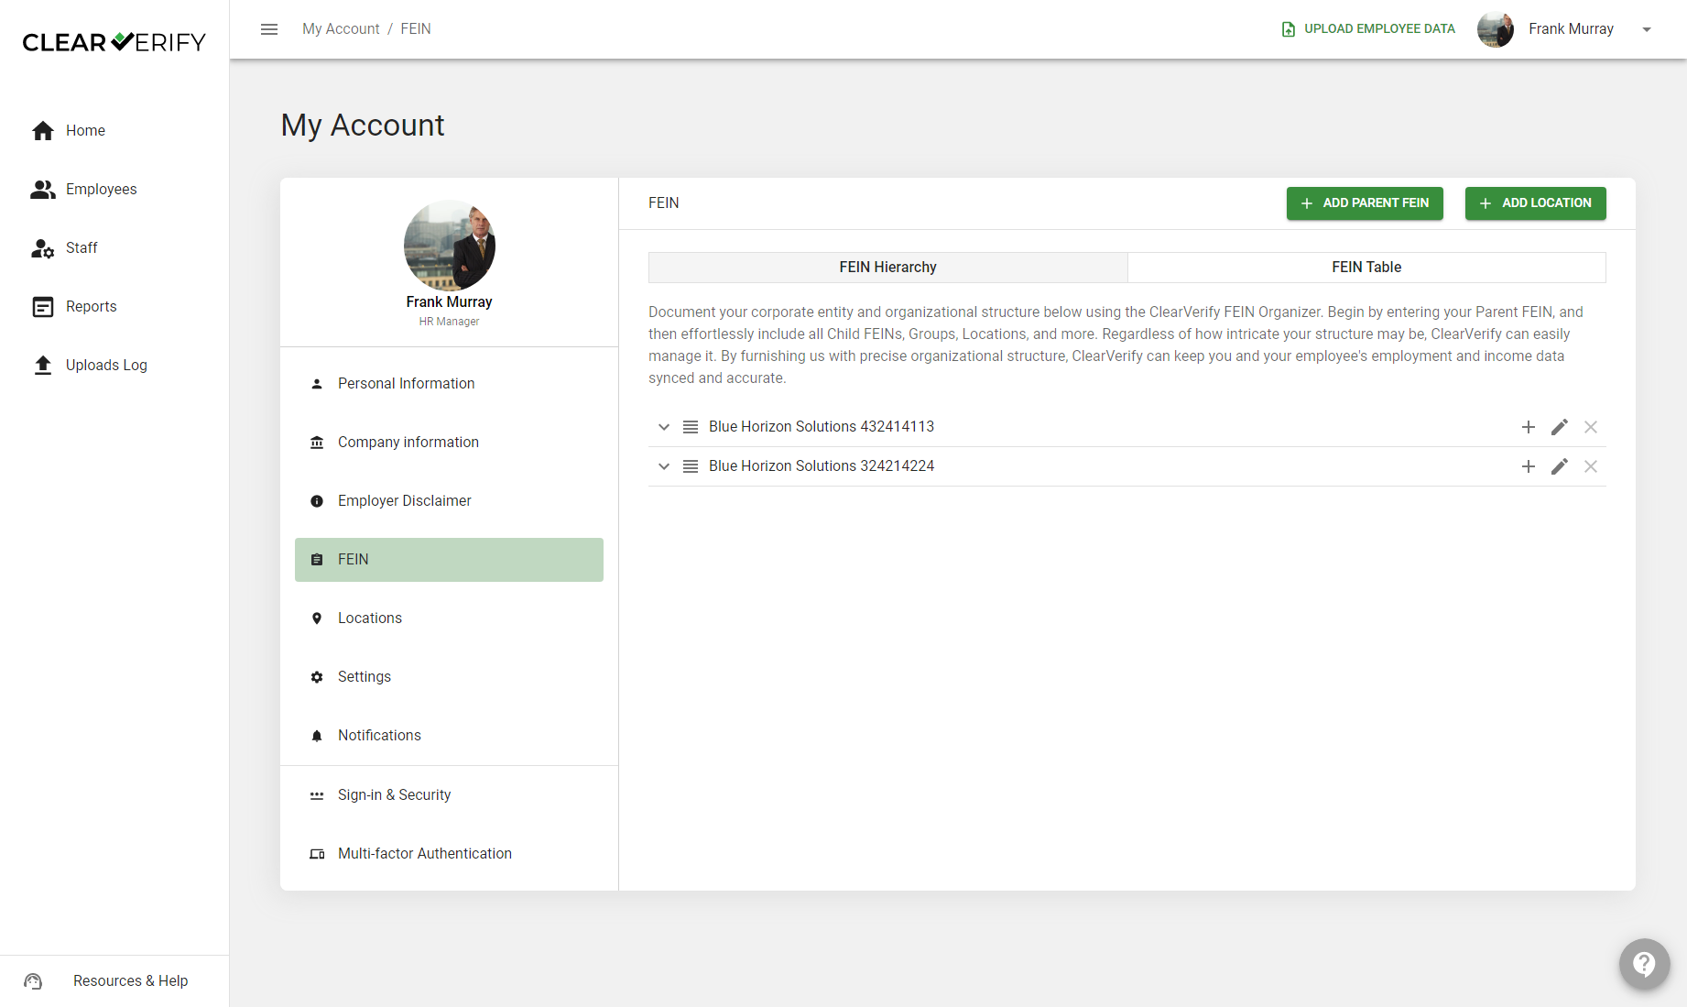Click the Personal Information person icon
1687x1007 pixels.
point(317,384)
